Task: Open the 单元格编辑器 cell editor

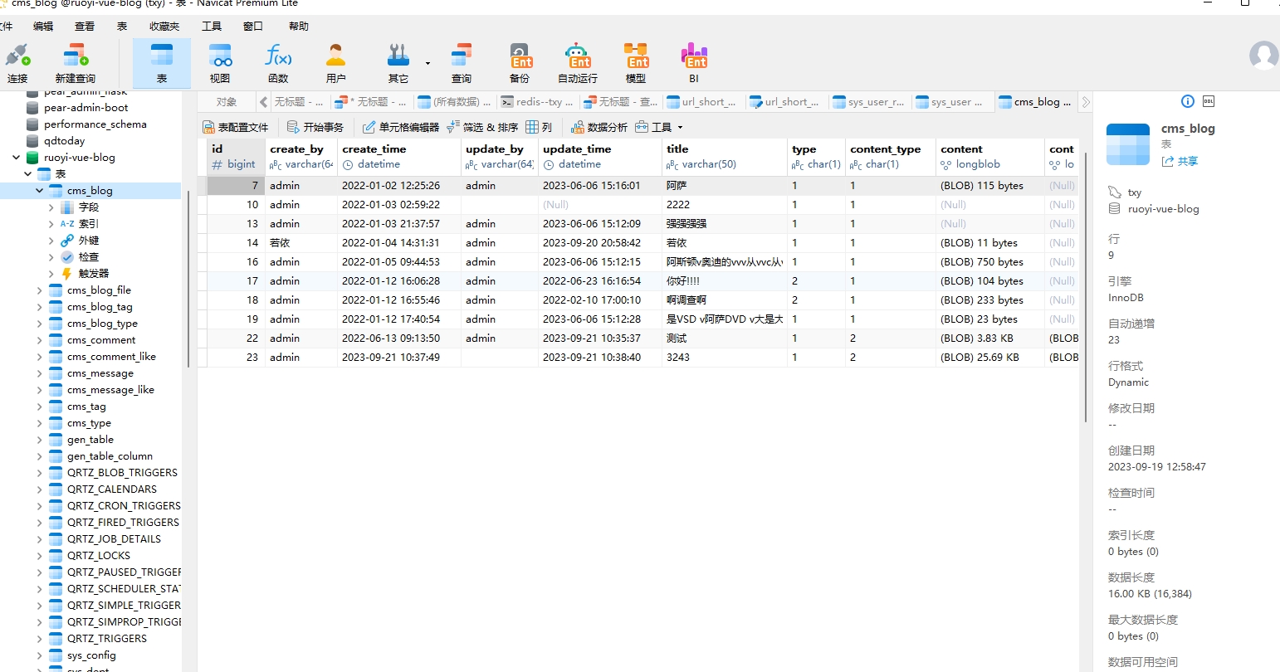Action: coord(401,127)
